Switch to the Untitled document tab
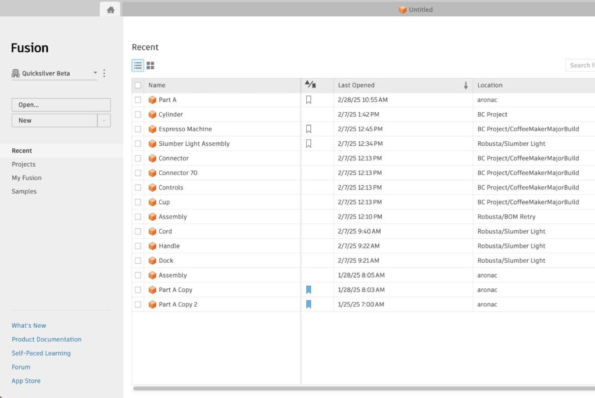The height and width of the screenshot is (398, 595). (x=415, y=10)
